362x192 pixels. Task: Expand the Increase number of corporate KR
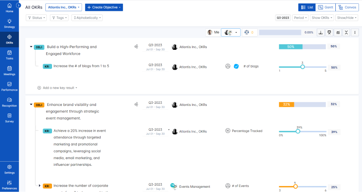coord(39,186)
